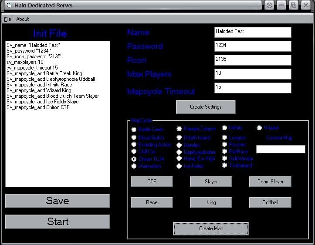
Task: Click the Chiron CTF mapcycle line
Action: click(38, 107)
